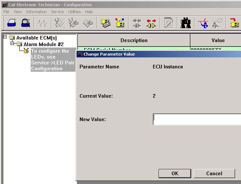The image size is (241, 184).
Task: Click the Value column header
Action: click(x=216, y=40)
